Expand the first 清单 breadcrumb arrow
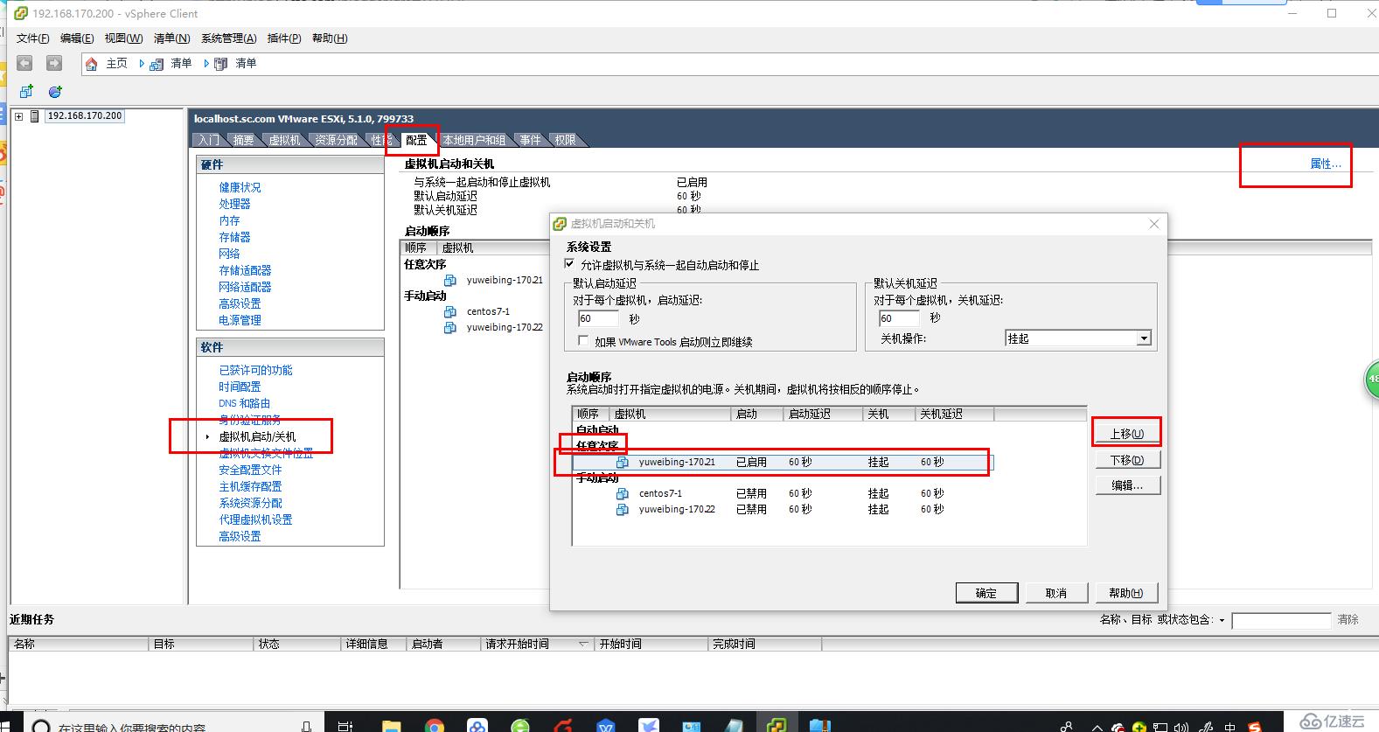 click(x=142, y=63)
